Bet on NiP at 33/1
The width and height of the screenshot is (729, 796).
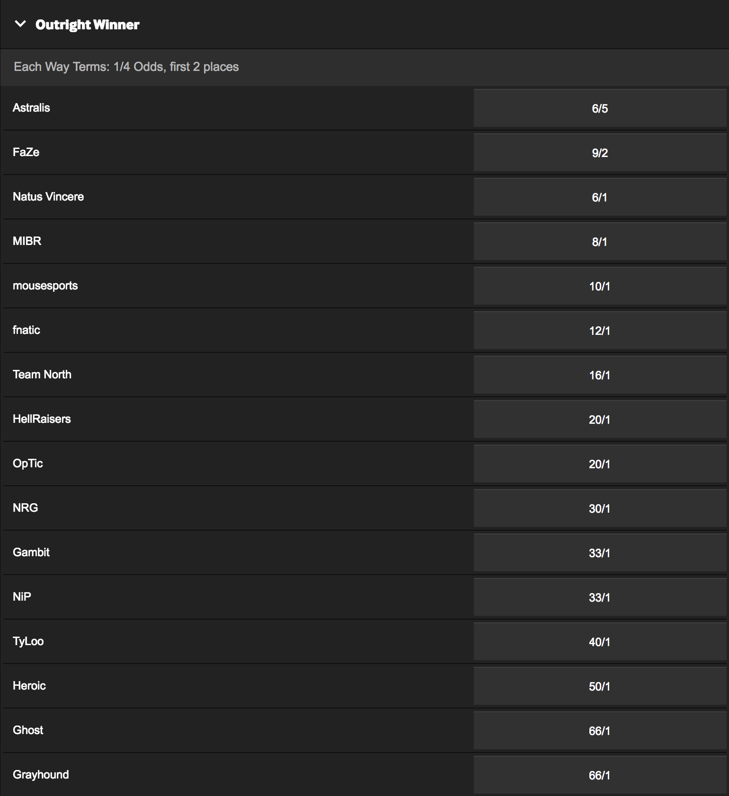pyautogui.click(x=600, y=597)
